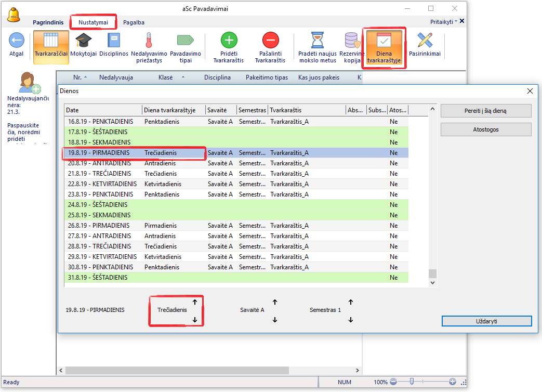Viewport: 542px width, 392px height.
Task: Open Mokytojai graduation cap icon
Action: 83,41
